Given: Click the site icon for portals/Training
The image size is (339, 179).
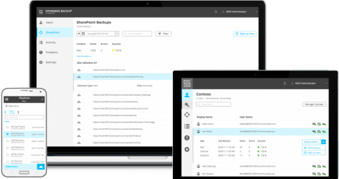Looking at the screenshot, I should (79, 143).
